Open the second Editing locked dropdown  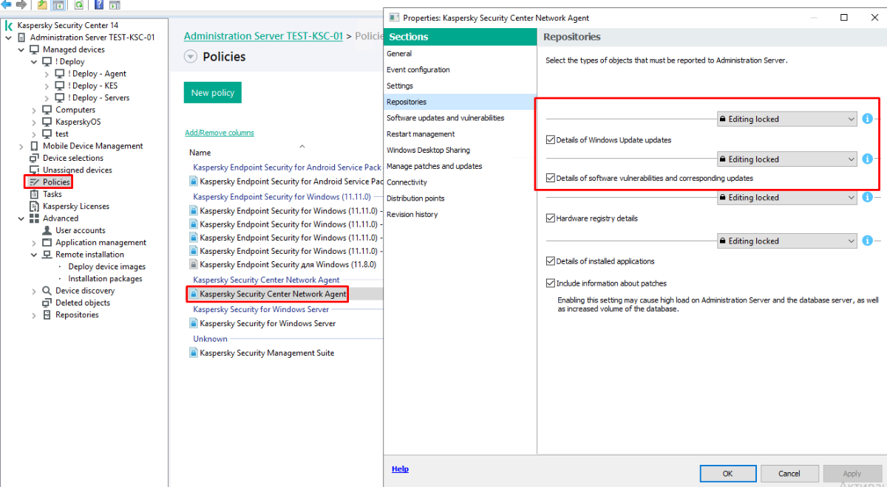click(786, 159)
